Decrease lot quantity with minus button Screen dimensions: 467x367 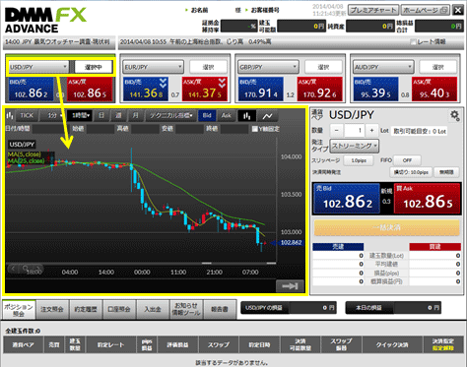tap(337, 131)
